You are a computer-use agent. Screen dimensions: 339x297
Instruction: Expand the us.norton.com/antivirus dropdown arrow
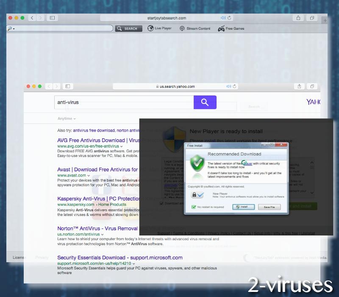pos(102,235)
